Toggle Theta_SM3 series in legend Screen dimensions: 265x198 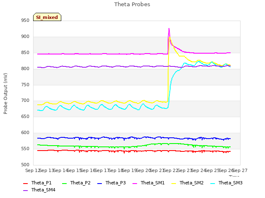pos(226,183)
